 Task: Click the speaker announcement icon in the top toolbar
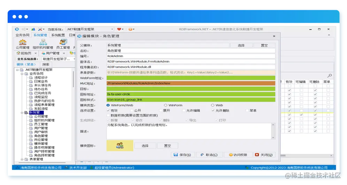click(x=23, y=29)
